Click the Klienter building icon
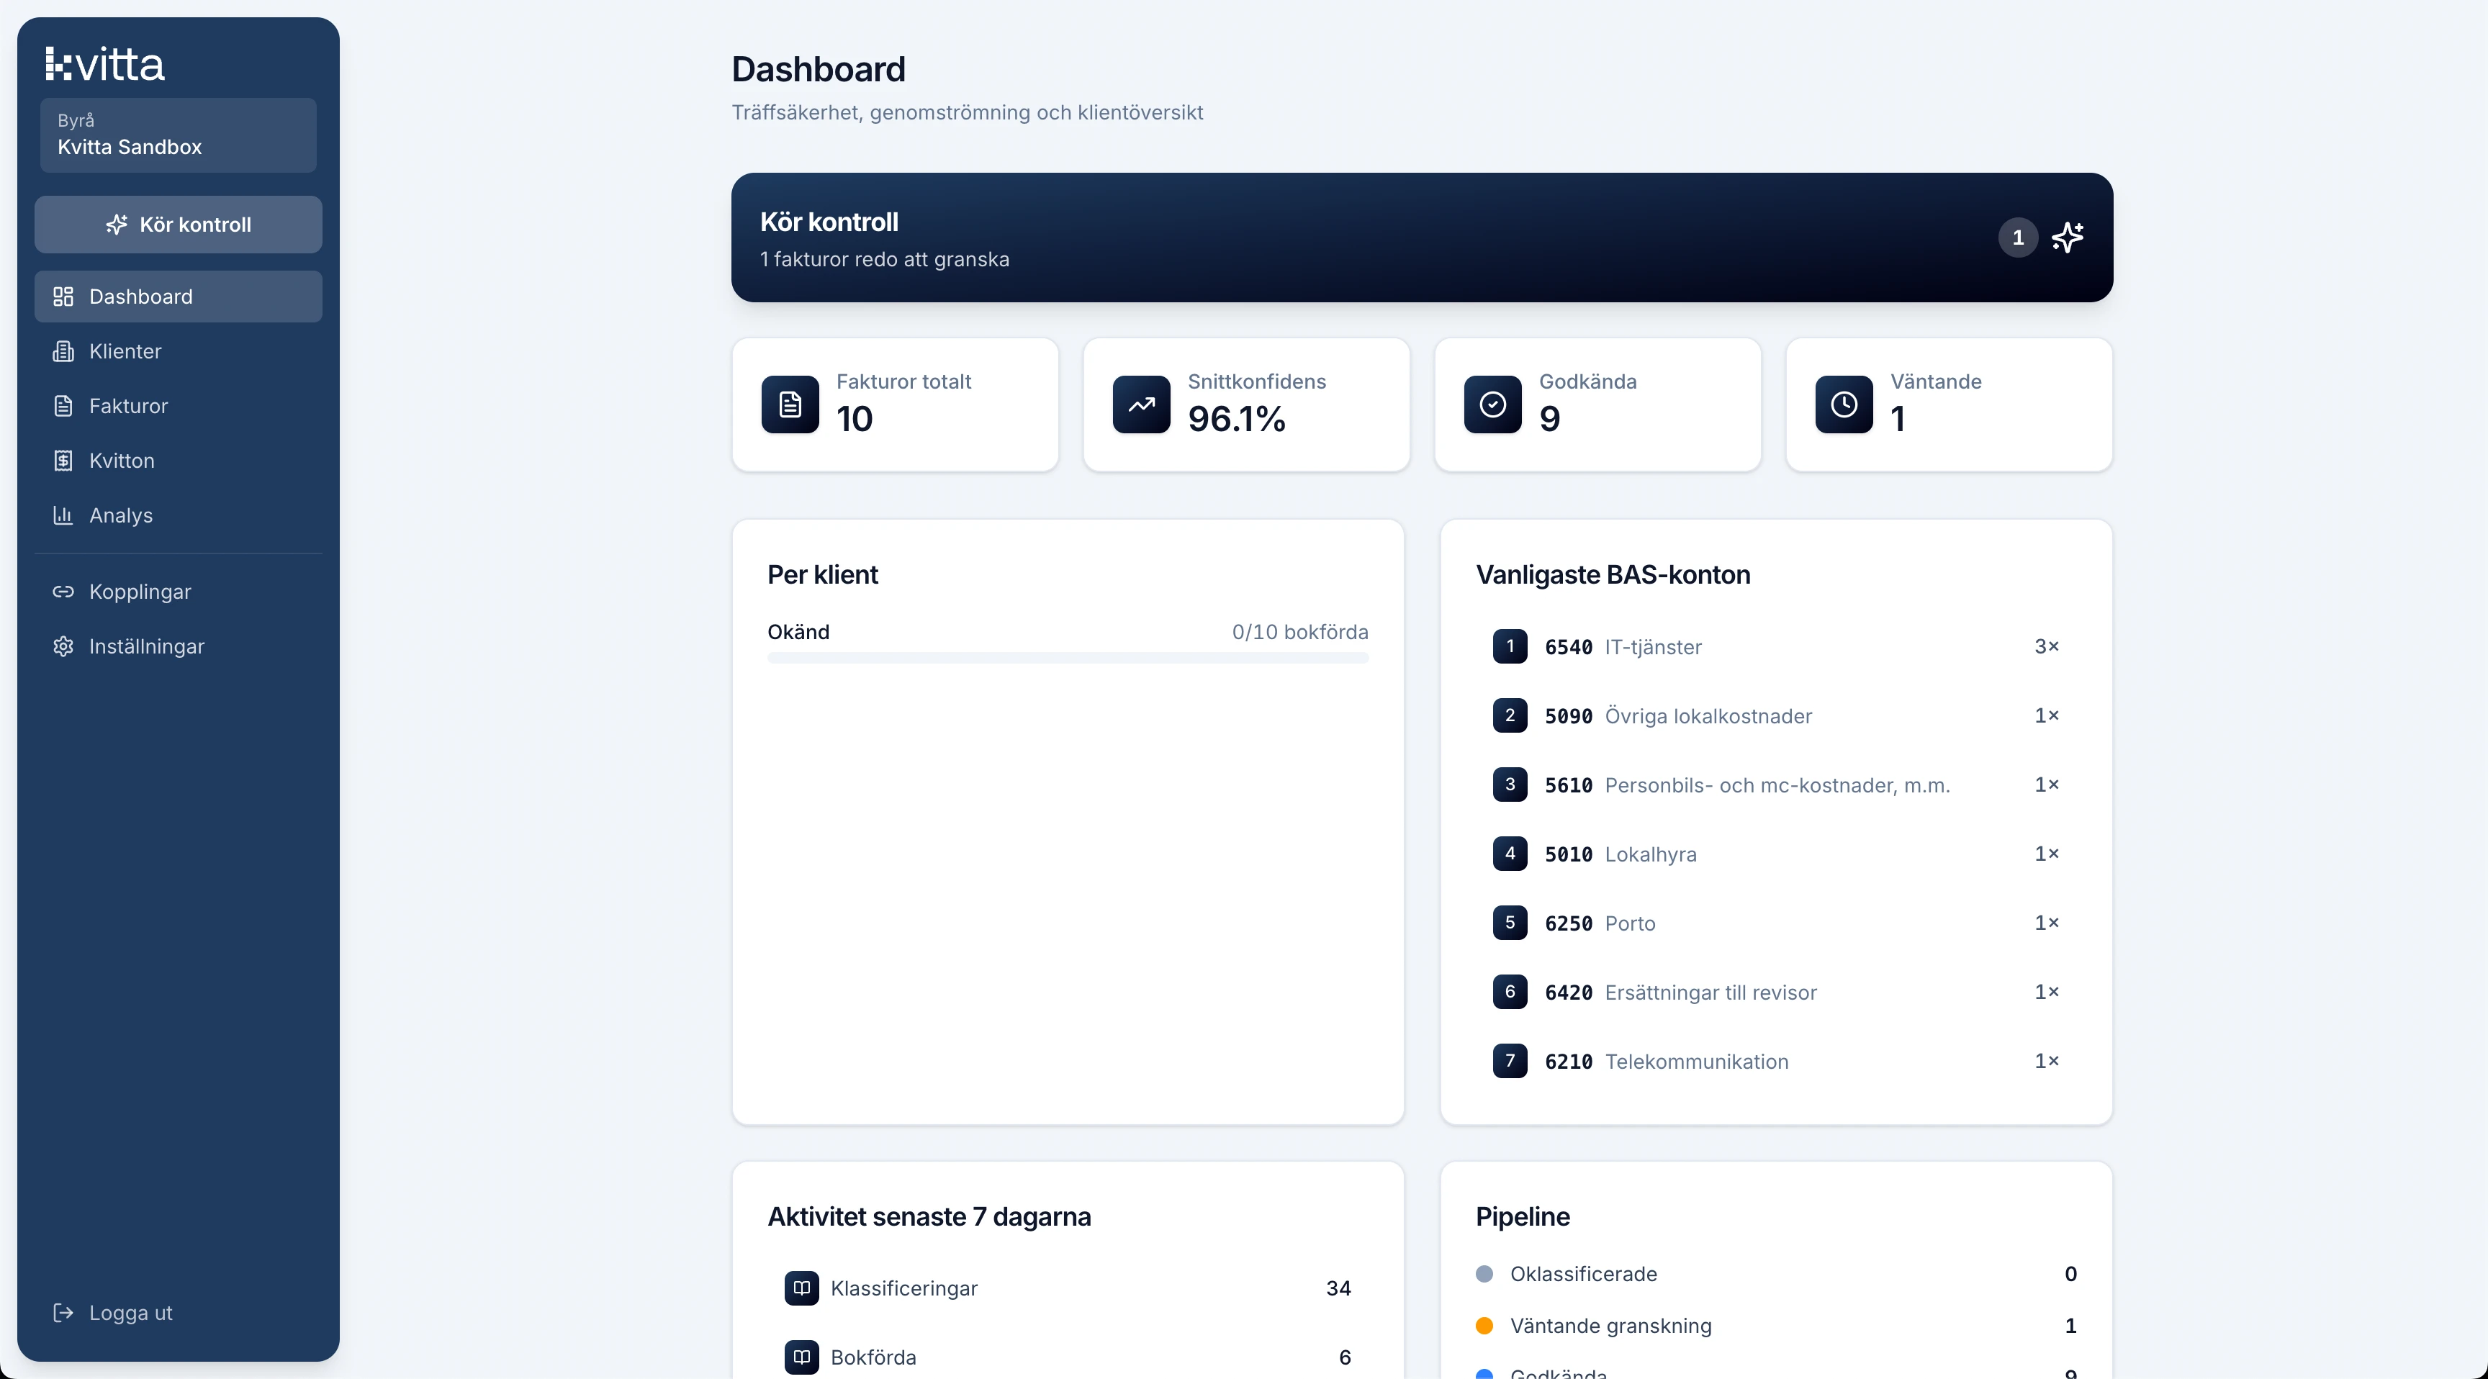Screen dimensions: 2488x1379 coord(63,351)
